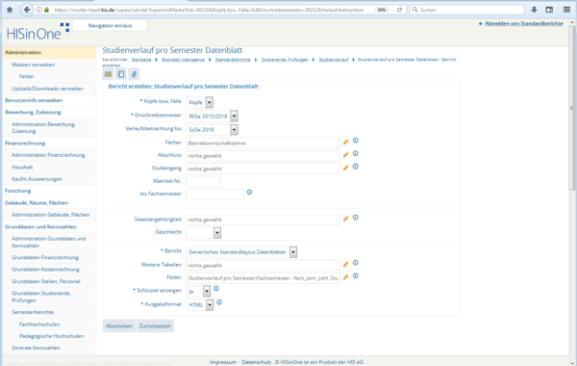
Task: Follow Studienverlauf breadcrumb link
Action: click(x=334, y=60)
